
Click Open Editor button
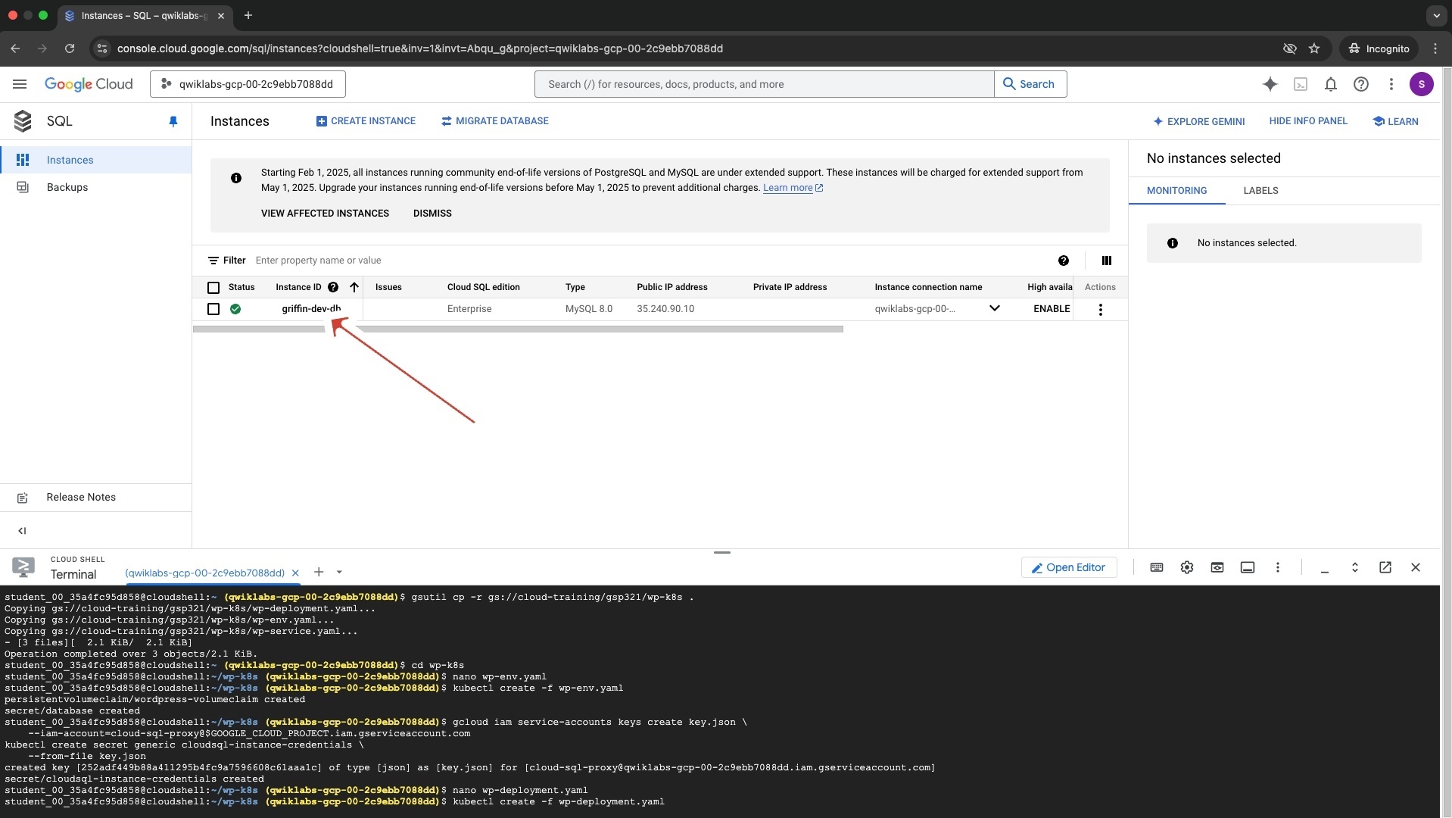point(1069,567)
